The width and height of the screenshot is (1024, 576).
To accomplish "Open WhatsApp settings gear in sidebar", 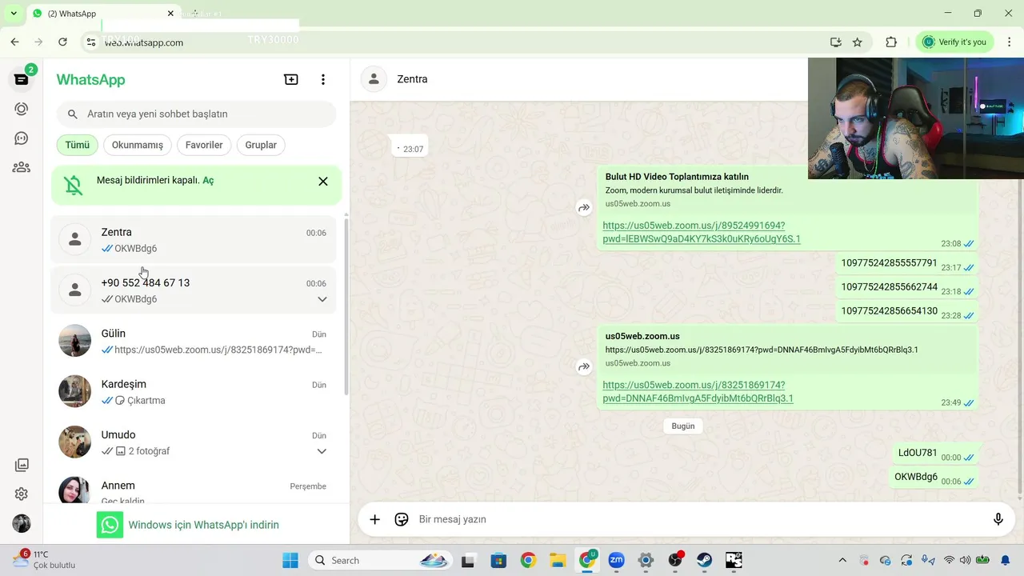I will pyautogui.click(x=22, y=494).
